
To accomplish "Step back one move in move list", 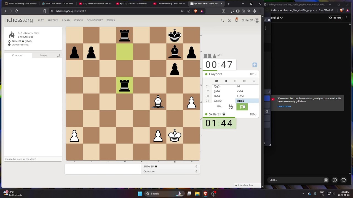I will click(226, 81).
